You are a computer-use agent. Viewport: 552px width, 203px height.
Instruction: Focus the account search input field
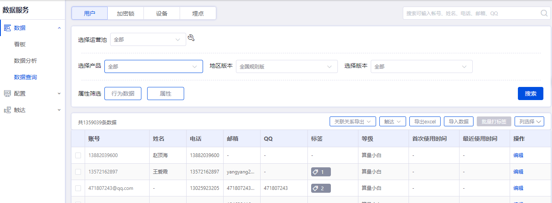[x=471, y=13]
